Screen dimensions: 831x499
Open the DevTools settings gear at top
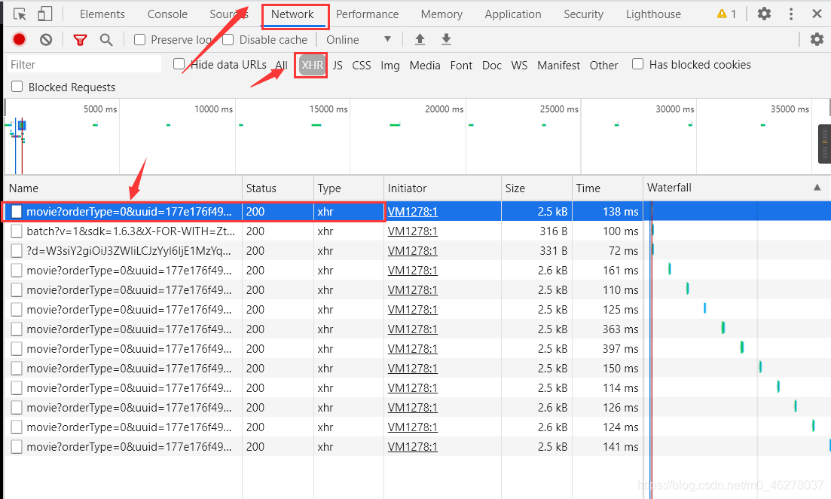pos(764,14)
